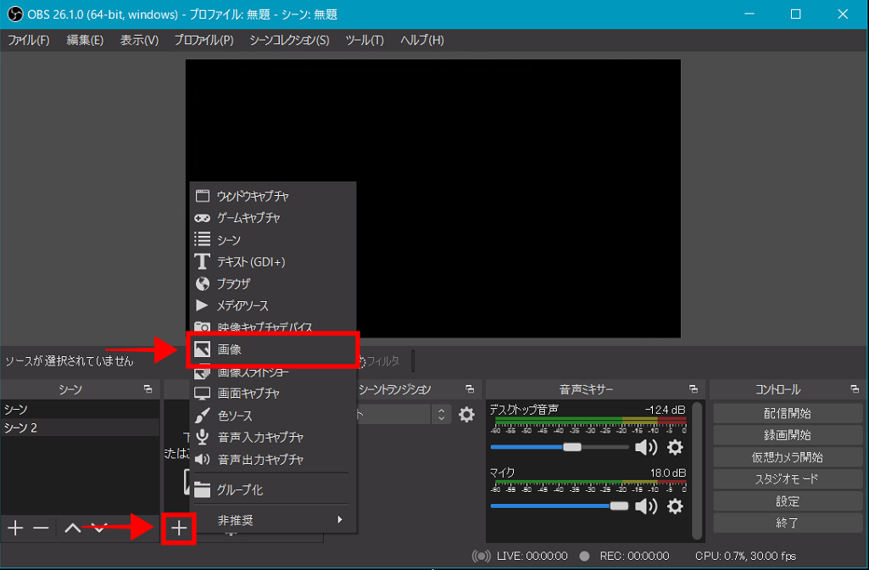This screenshot has width=869, height=570.
Task: Toggle スタジオモード button
Action: pyautogui.click(x=788, y=479)
